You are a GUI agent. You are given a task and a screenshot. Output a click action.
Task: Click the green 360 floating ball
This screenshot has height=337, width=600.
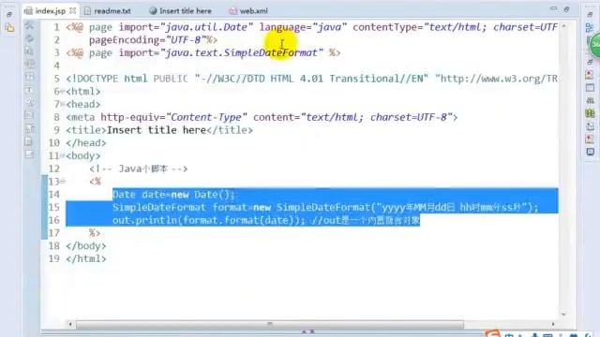594,45
